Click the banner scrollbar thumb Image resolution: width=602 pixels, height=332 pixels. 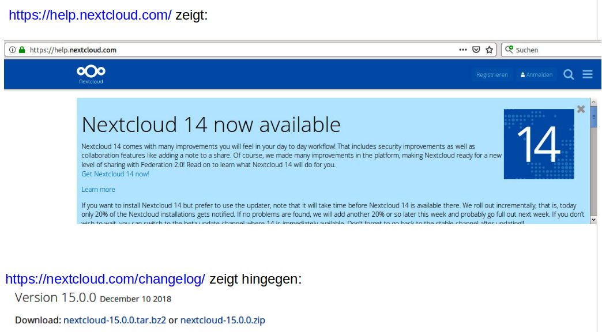click(x=593, y=116)
